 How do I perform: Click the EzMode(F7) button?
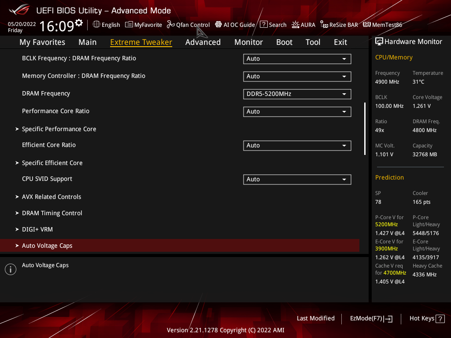371,319
